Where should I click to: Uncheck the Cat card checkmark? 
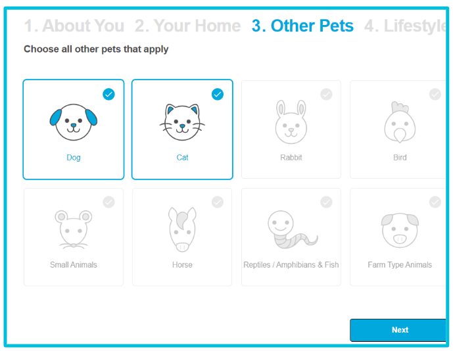coord(218,94)
